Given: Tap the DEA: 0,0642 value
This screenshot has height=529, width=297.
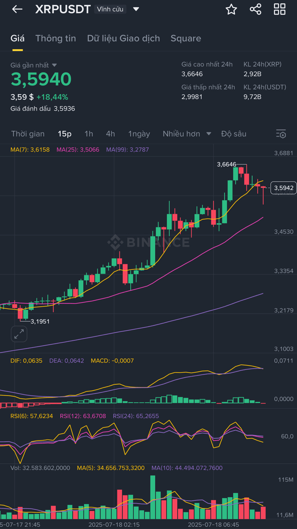Looking at the screenshot, I should (x=66, y=360).
